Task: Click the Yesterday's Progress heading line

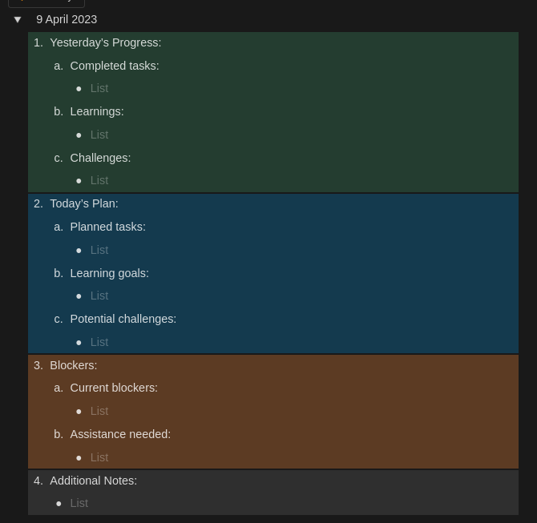Action: coord(105,42)
